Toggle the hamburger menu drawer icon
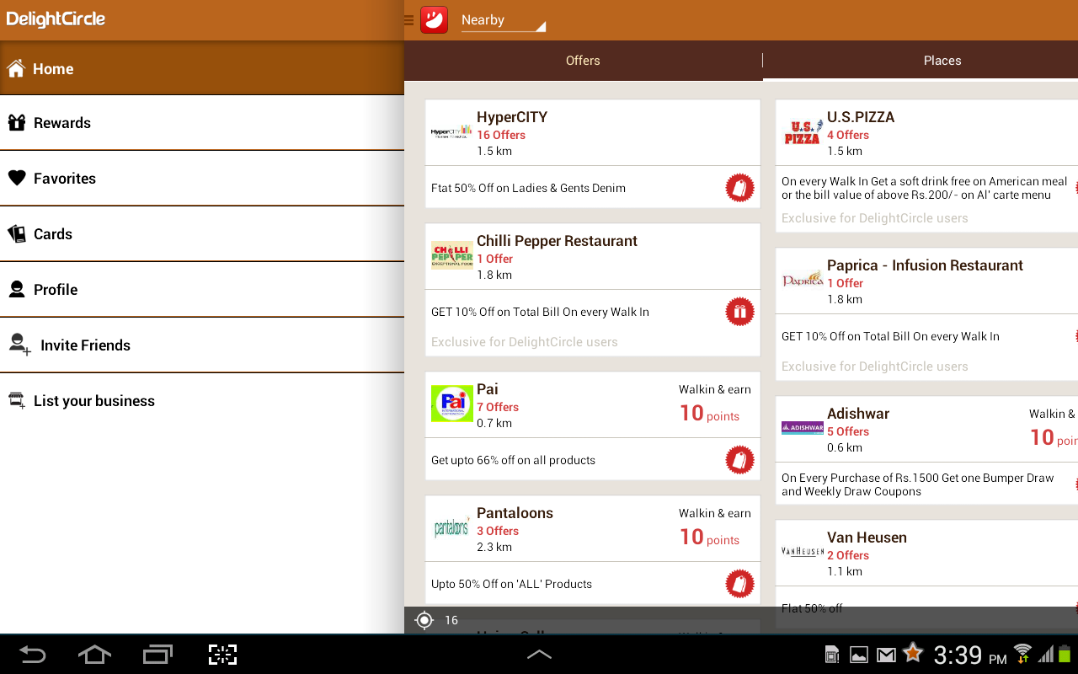Screen dimensions: 1078x674 click(409, 20)
